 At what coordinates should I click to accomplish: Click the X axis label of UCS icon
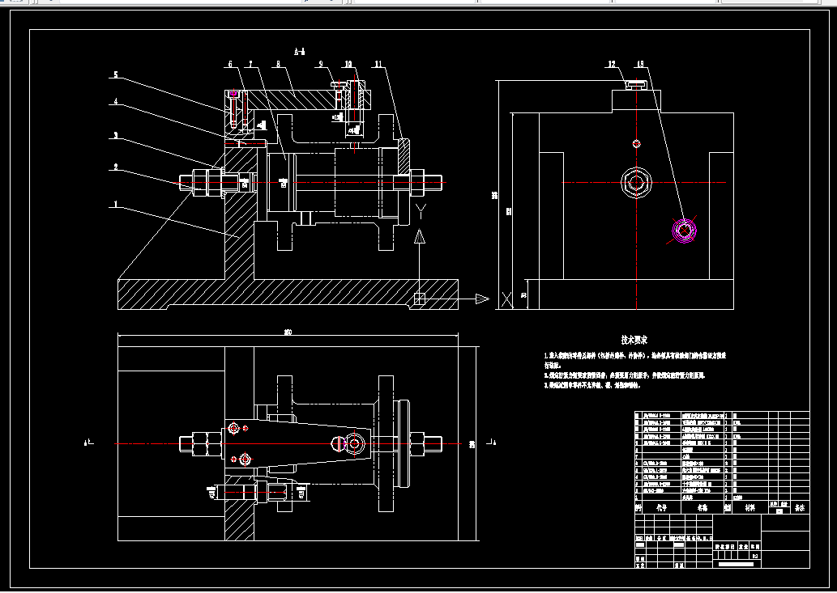click(x=506, y=299)
